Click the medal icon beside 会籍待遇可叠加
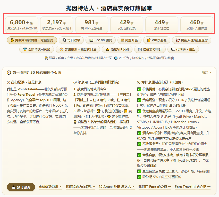The image size is (219, 197). pyautogui.click(x=25, y=50)
